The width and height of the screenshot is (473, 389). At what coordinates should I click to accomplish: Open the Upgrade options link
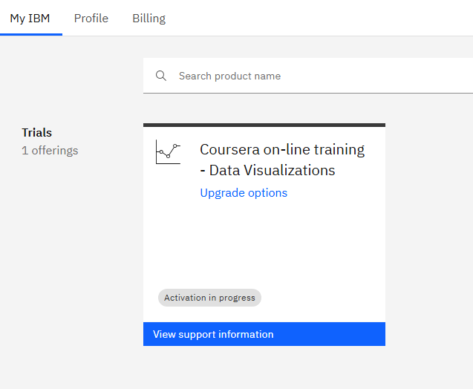pos(244,193)
